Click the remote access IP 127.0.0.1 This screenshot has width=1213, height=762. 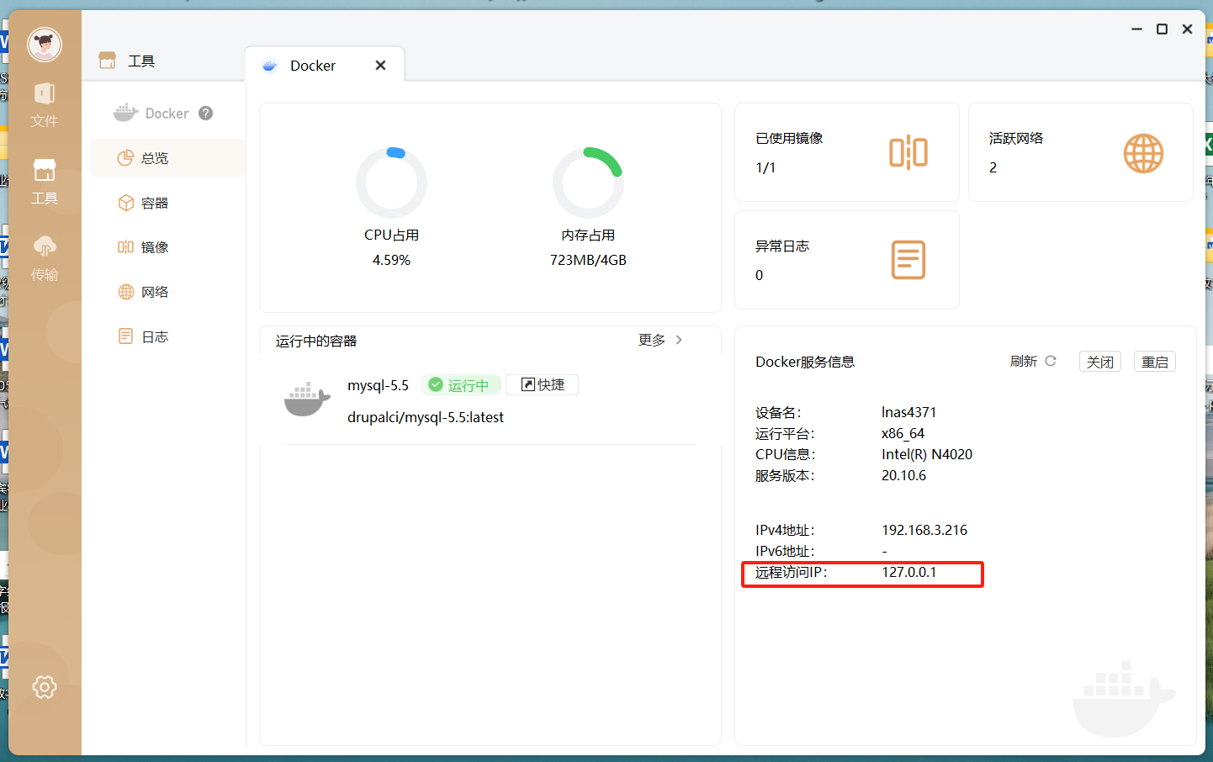pyautogui.click(x=908, y=572)
